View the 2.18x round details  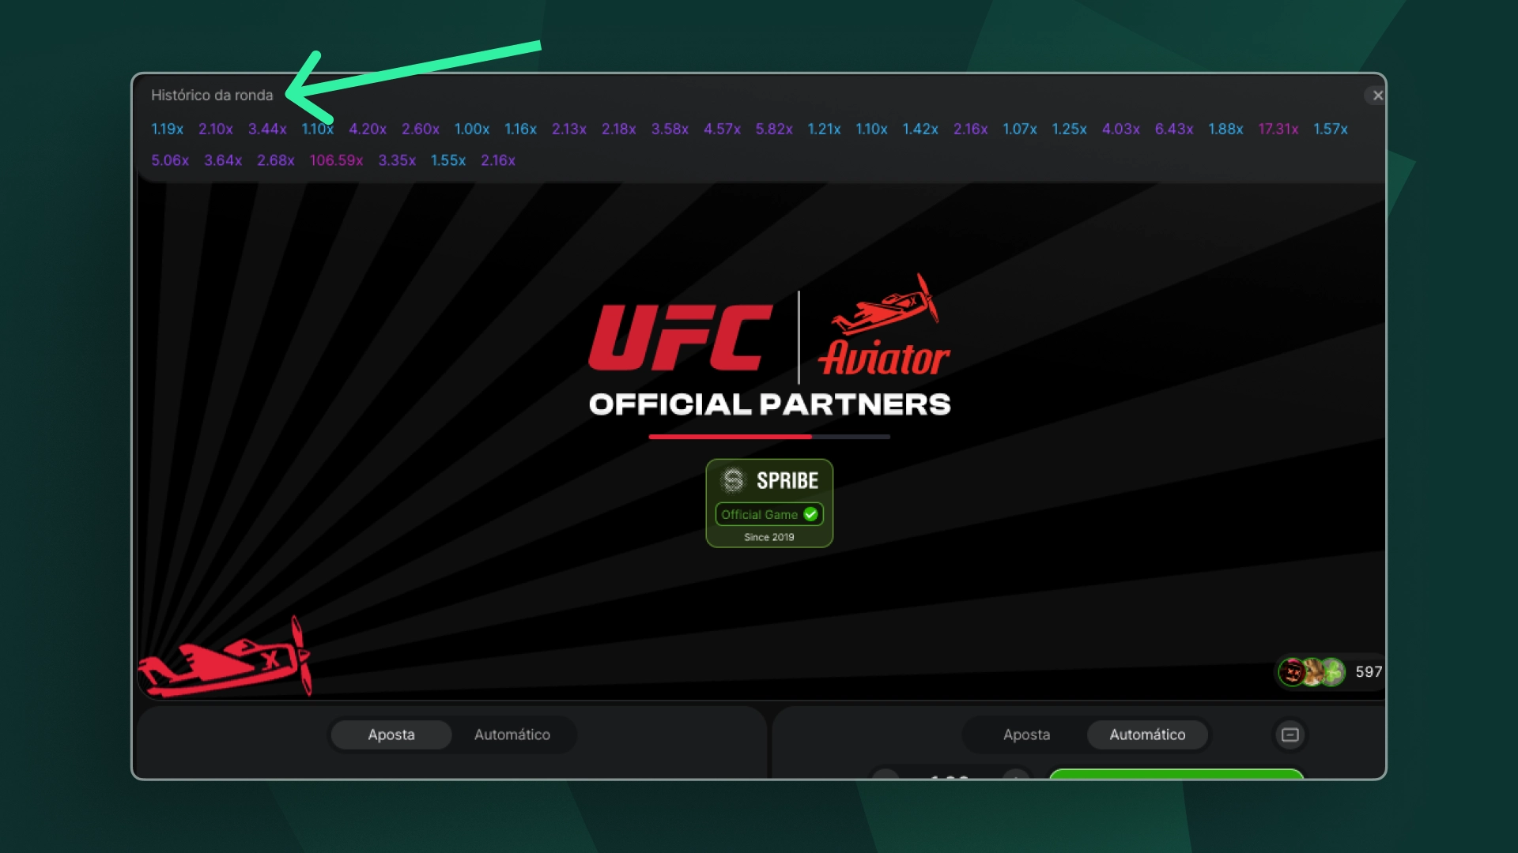(619, 129)
